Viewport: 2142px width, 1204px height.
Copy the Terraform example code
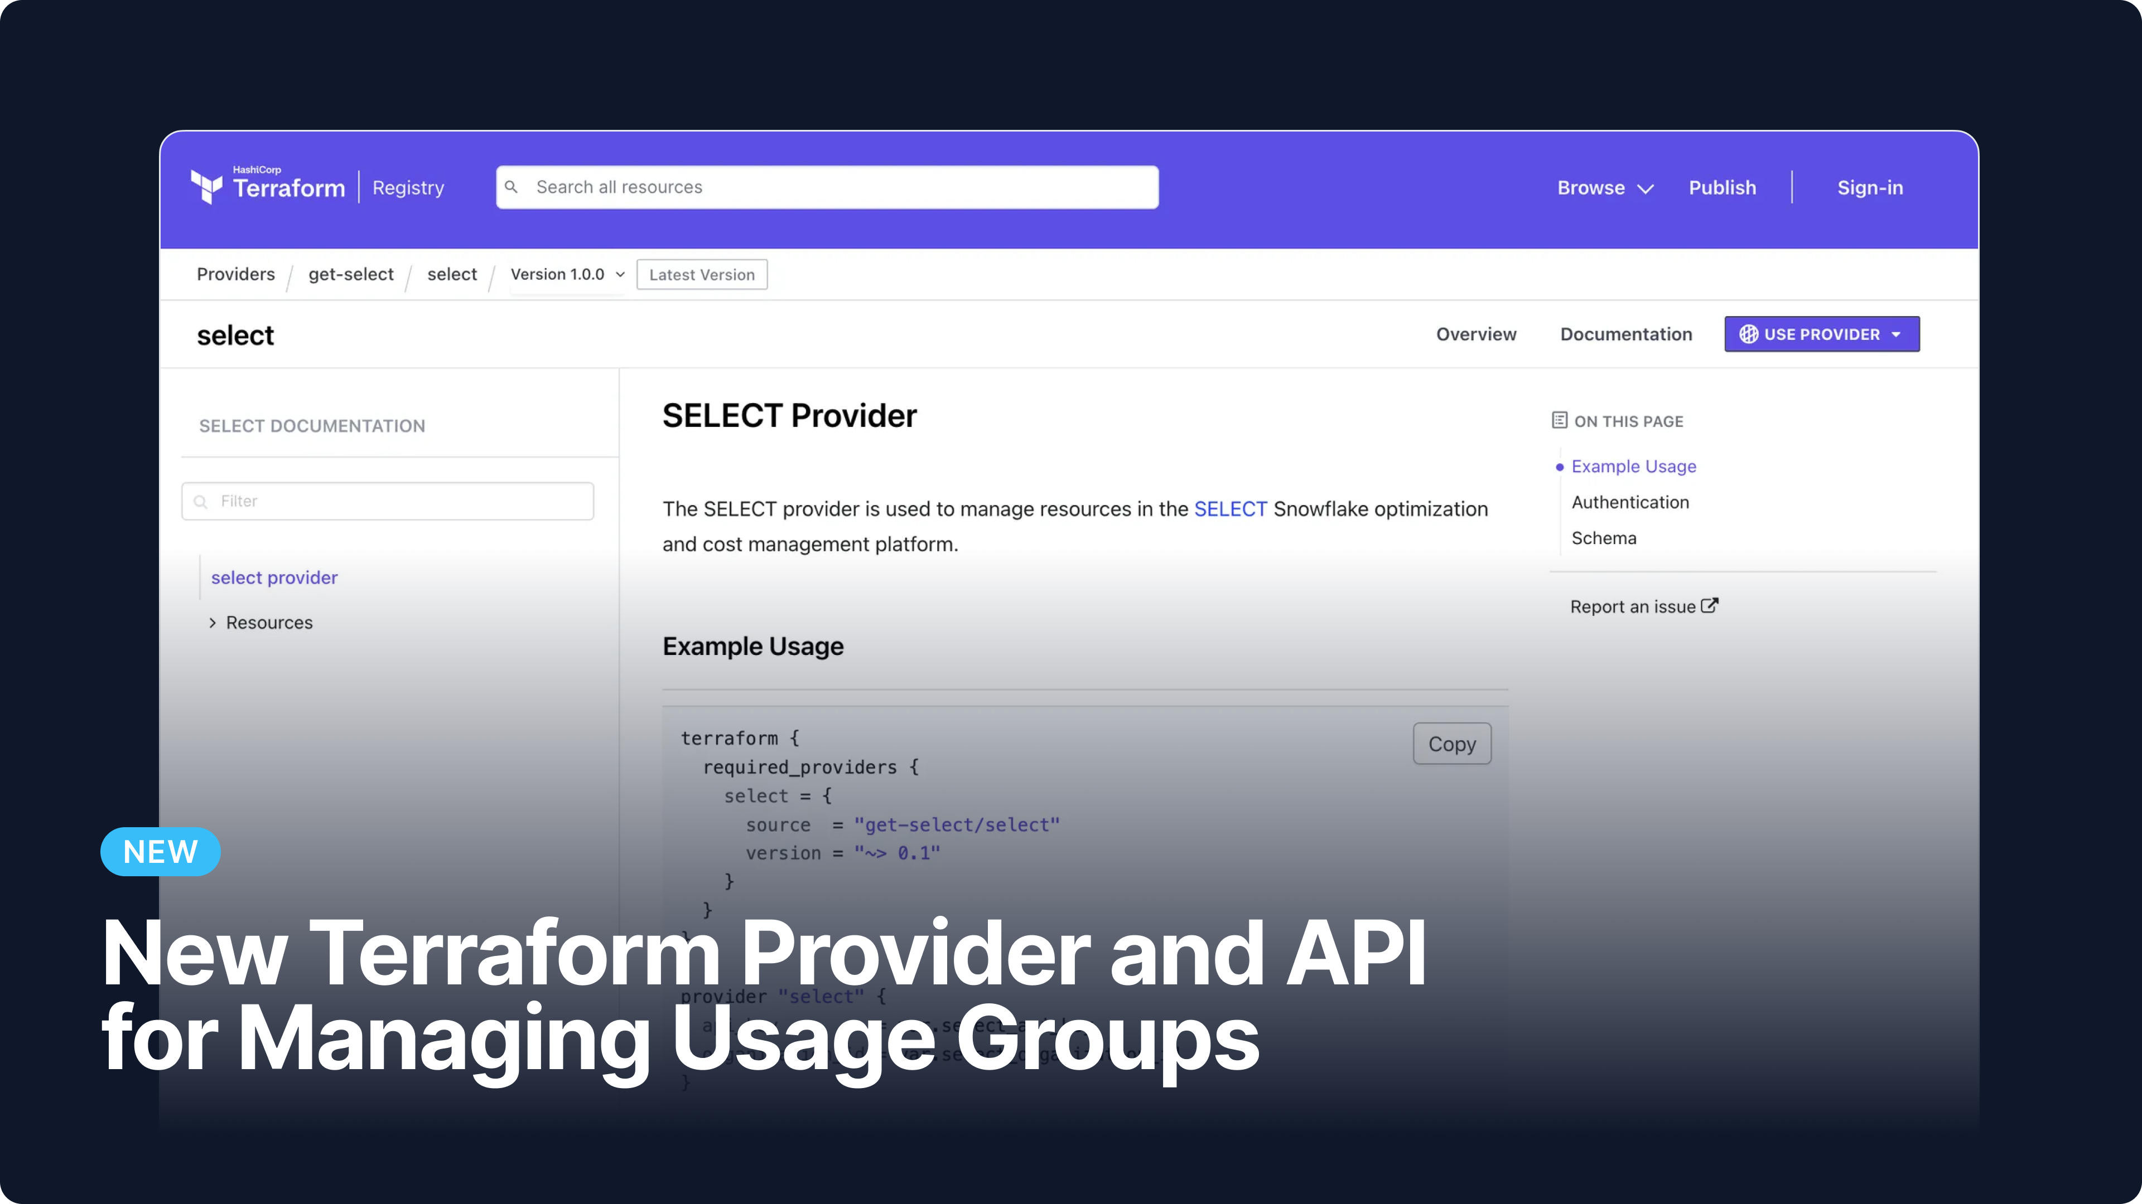click(1452, 744)
